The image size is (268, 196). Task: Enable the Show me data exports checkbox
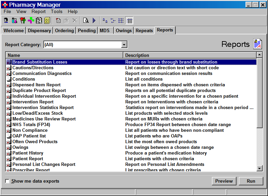[x=7, y=181]
